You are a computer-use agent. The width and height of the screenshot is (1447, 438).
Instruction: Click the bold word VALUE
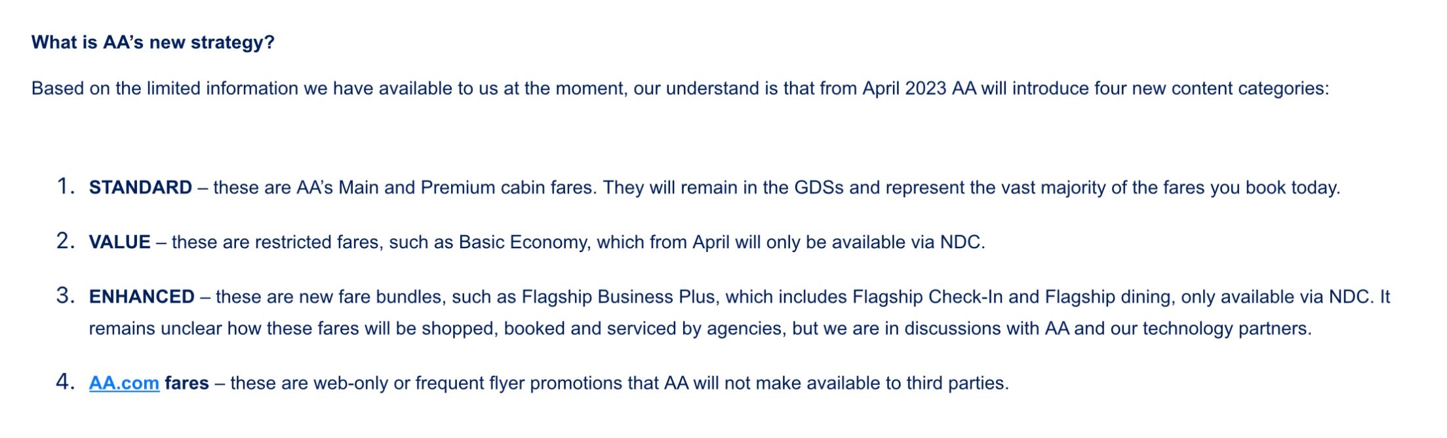coord(119,242)
